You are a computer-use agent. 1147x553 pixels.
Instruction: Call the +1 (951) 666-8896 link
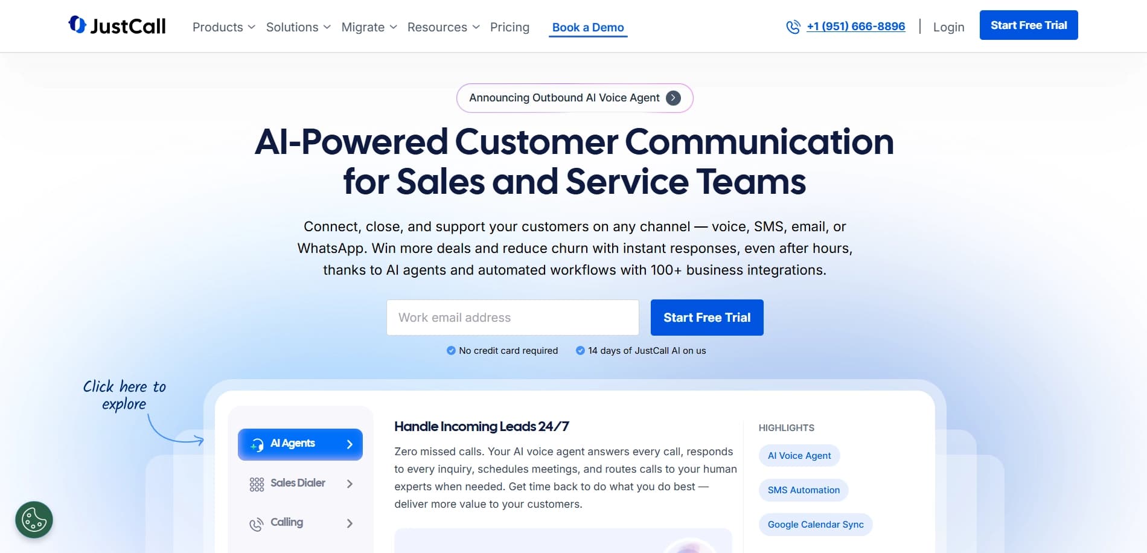tap(855, 27)
